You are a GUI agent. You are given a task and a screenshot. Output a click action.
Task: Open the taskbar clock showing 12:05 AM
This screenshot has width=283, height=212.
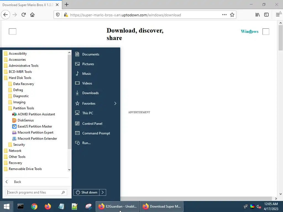click(271, 206)
